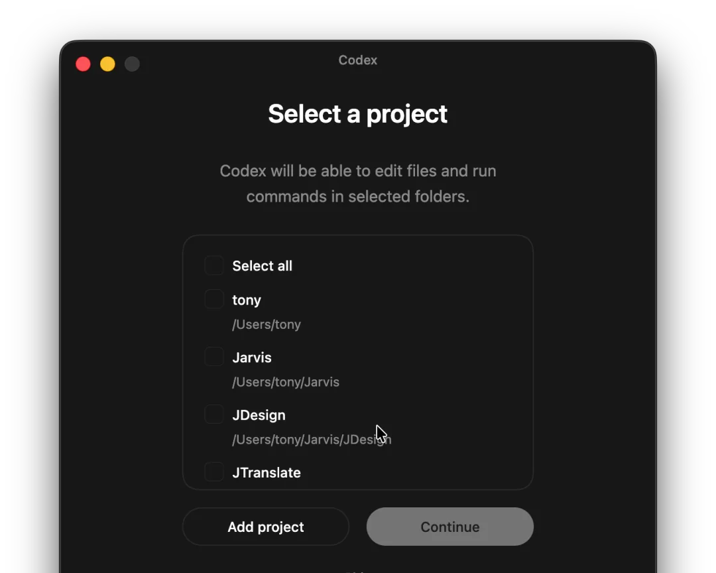716x573 pixels.
Task: Click the "Select a project" heading
Action: (x=357, y=114)
